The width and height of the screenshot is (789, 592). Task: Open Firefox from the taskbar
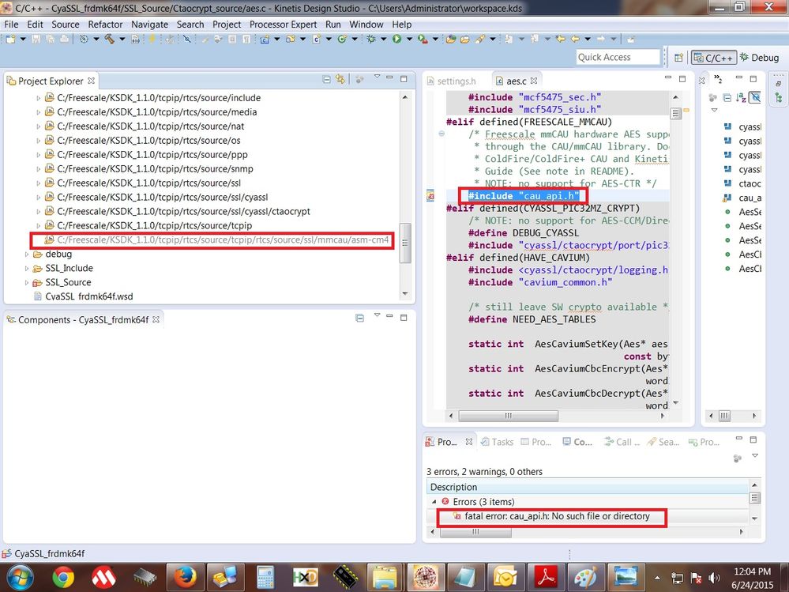point(185,577)
